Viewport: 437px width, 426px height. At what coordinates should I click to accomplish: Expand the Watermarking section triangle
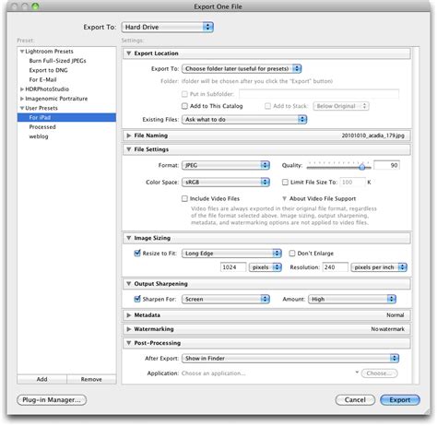(129, 329)
